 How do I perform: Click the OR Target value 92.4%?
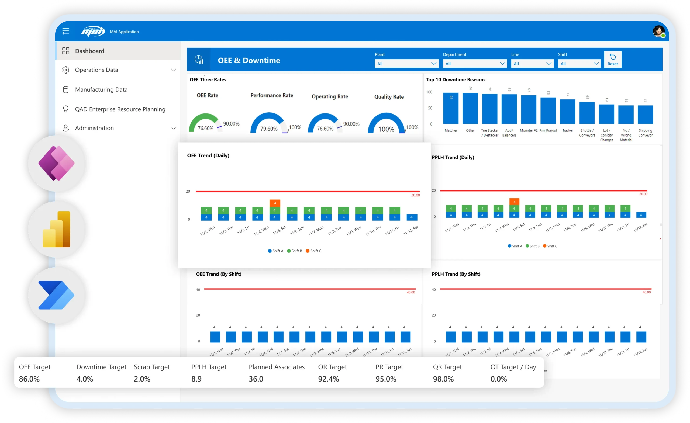tap(329, 379)
